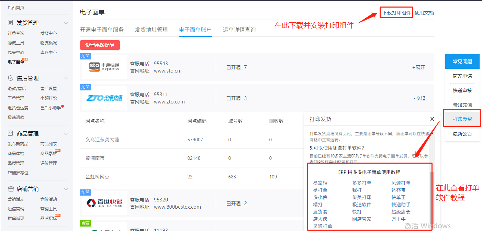The height and width of the screenshot is (231, 482).
Task: Collapse the 中通快递 row with -收起
Action: tap(419, 98)
